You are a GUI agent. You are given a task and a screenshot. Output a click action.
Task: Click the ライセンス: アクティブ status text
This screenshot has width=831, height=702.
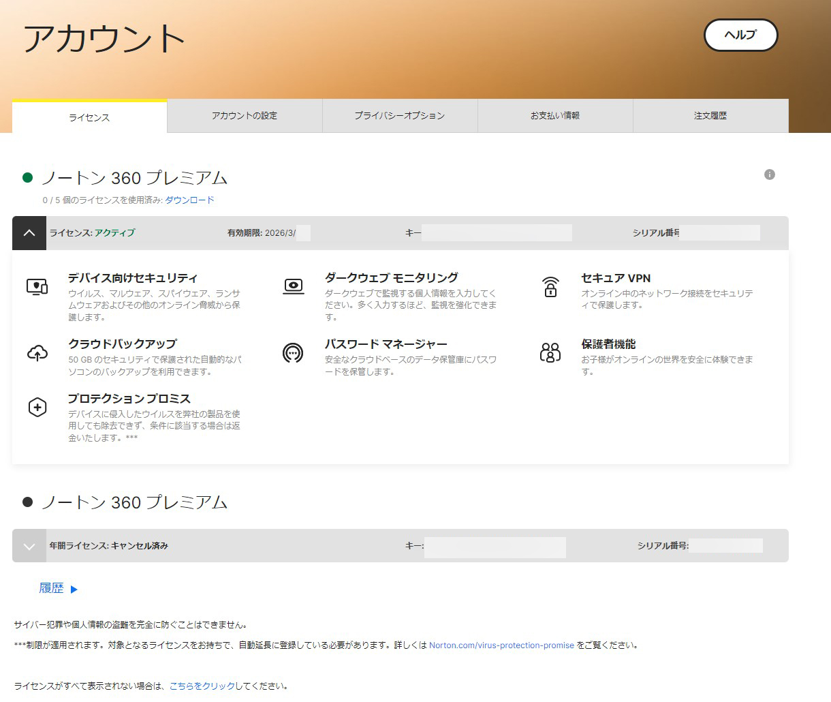pyautogui.click(x=92, y=233)
